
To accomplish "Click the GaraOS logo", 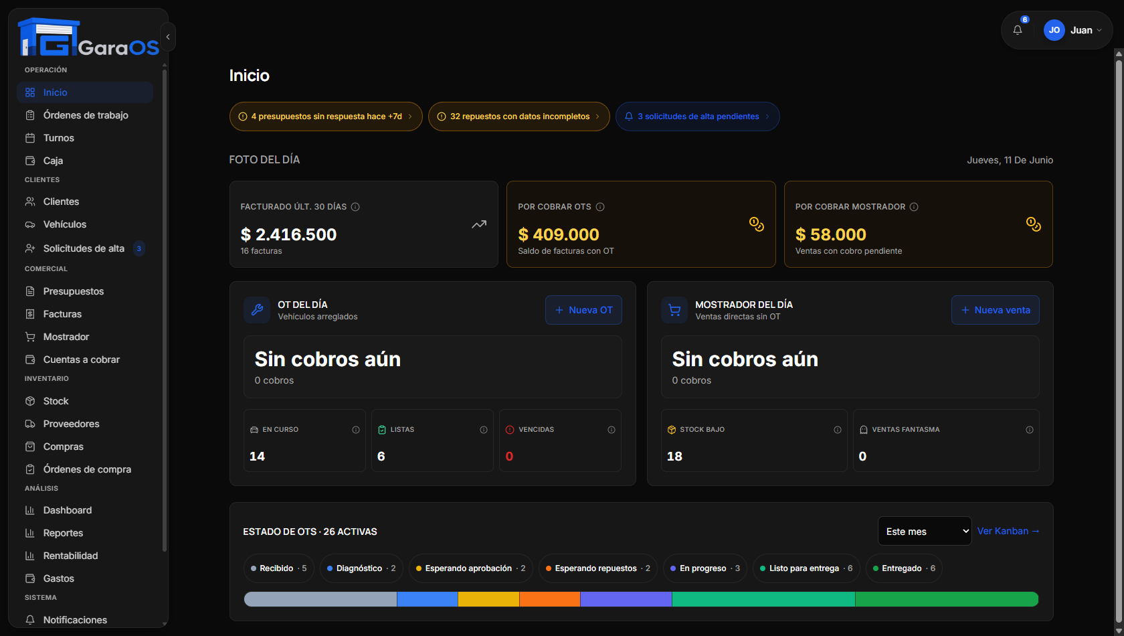I will click(88, 37).
